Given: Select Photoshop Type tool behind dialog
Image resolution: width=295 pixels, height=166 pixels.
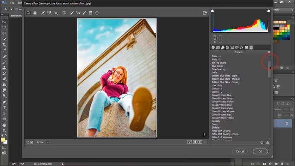Looking at the screenshot, I should (4, 108).
